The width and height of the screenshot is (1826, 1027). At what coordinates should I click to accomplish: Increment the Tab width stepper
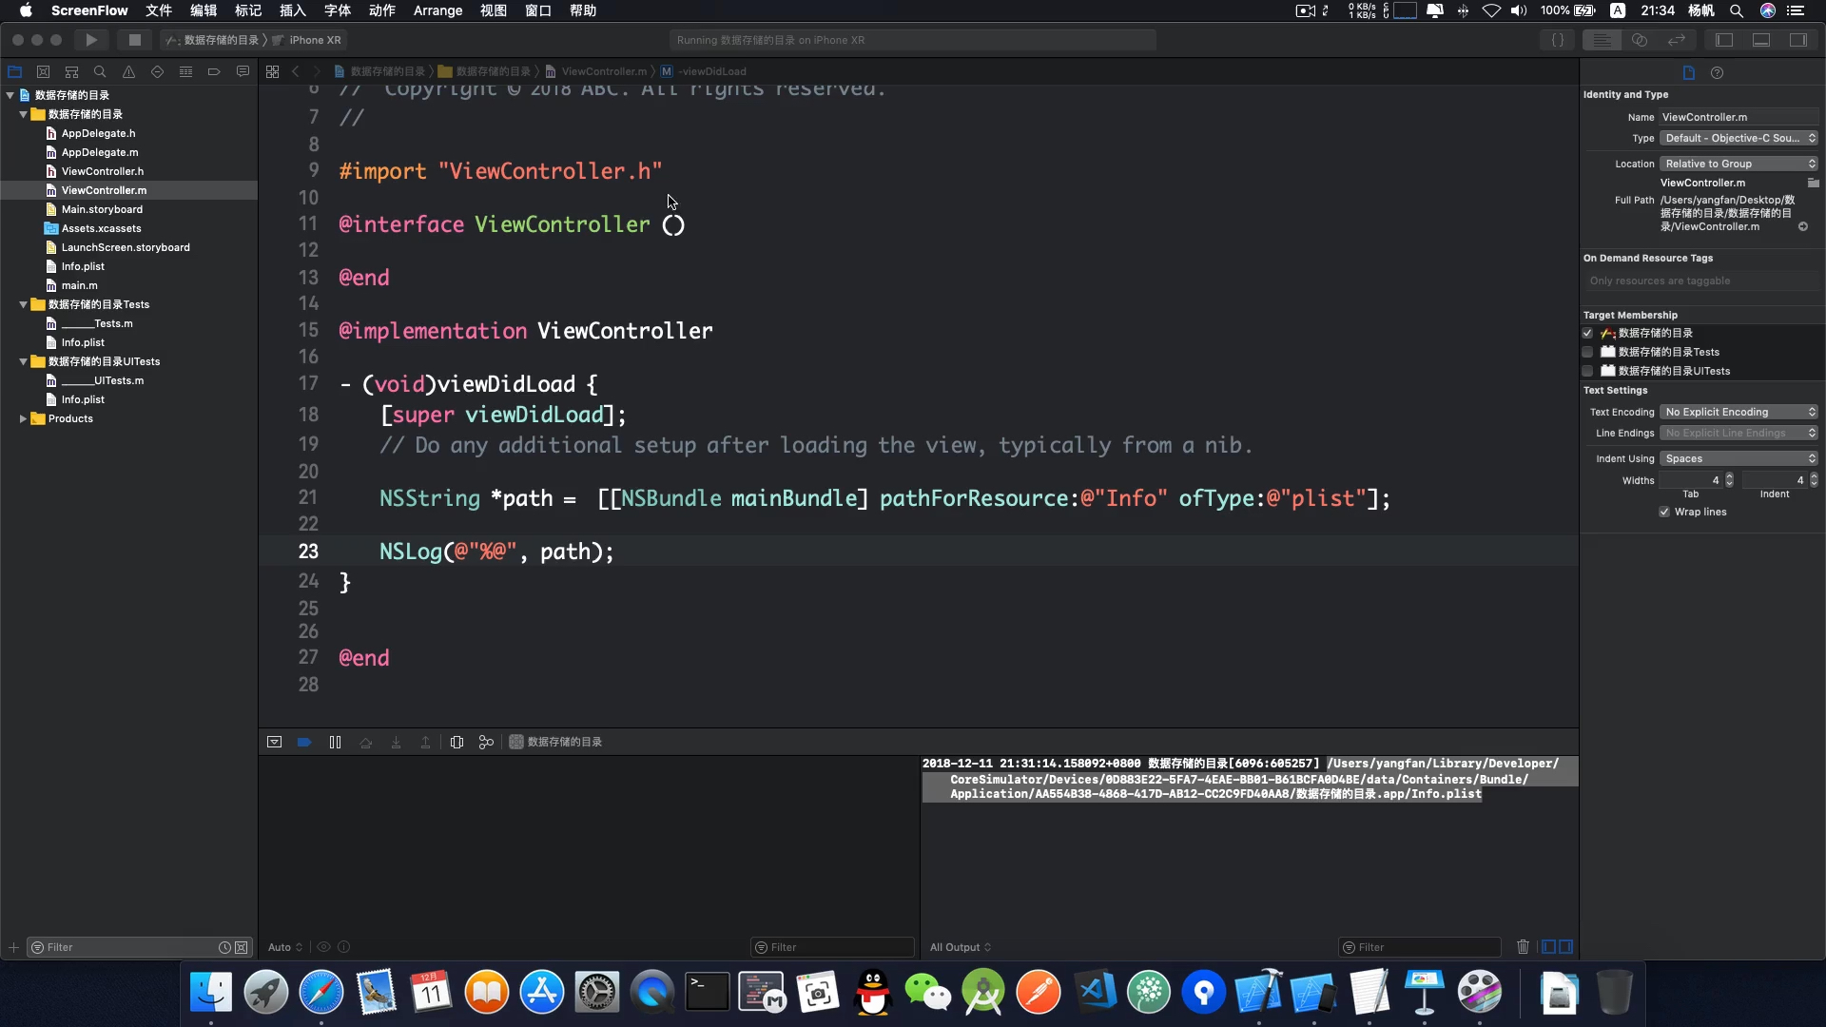[x=1730, y=476]
